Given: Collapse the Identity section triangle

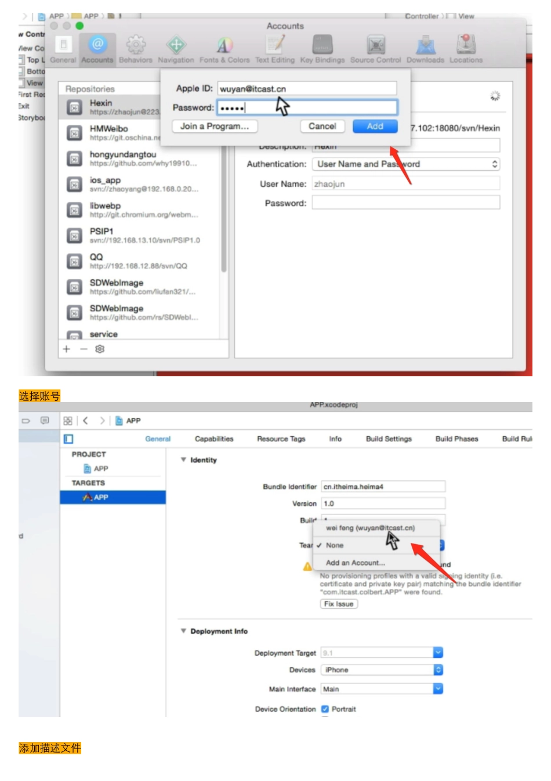Looking at the screenshot, I should [x=183, y=460].
